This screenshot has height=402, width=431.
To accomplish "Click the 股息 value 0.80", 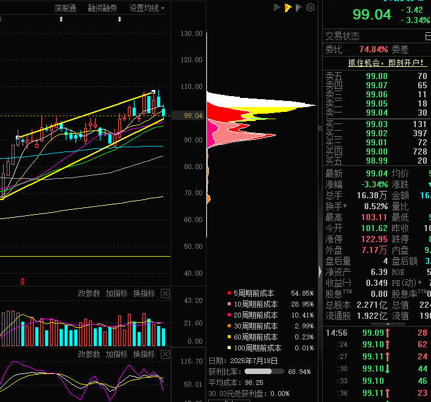I will (379, 294).
